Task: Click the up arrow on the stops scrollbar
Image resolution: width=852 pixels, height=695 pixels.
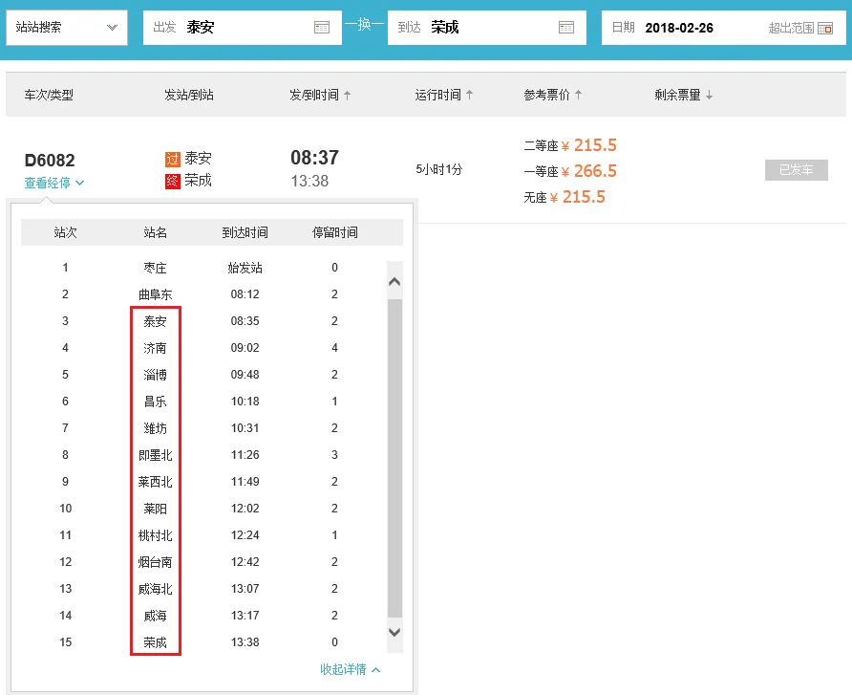Action: pos(394,280)
